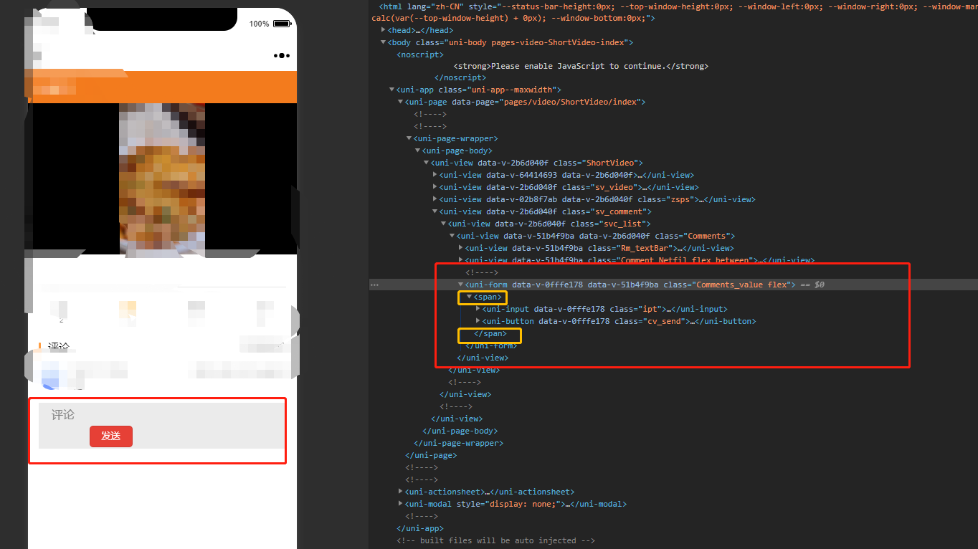This screenshot has width=978, height=549.
Task: Collapse the span element inside uni-form
Action: 470,297
